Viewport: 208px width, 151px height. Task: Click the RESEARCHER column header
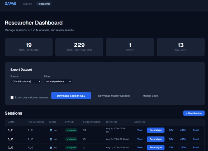[36, 122]
